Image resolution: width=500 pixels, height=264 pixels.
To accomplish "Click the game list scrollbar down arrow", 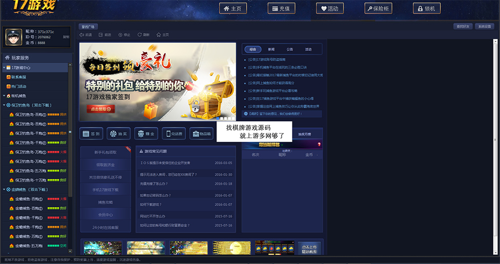I will click(x=70, y=252).
